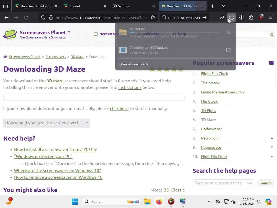Toggle the downloads panel button
Viewport: 277px width, 208px height.
tap(232, 18)
